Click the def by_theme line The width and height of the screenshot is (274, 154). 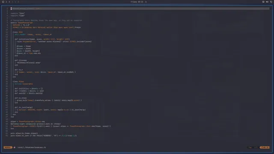point(21,98)
